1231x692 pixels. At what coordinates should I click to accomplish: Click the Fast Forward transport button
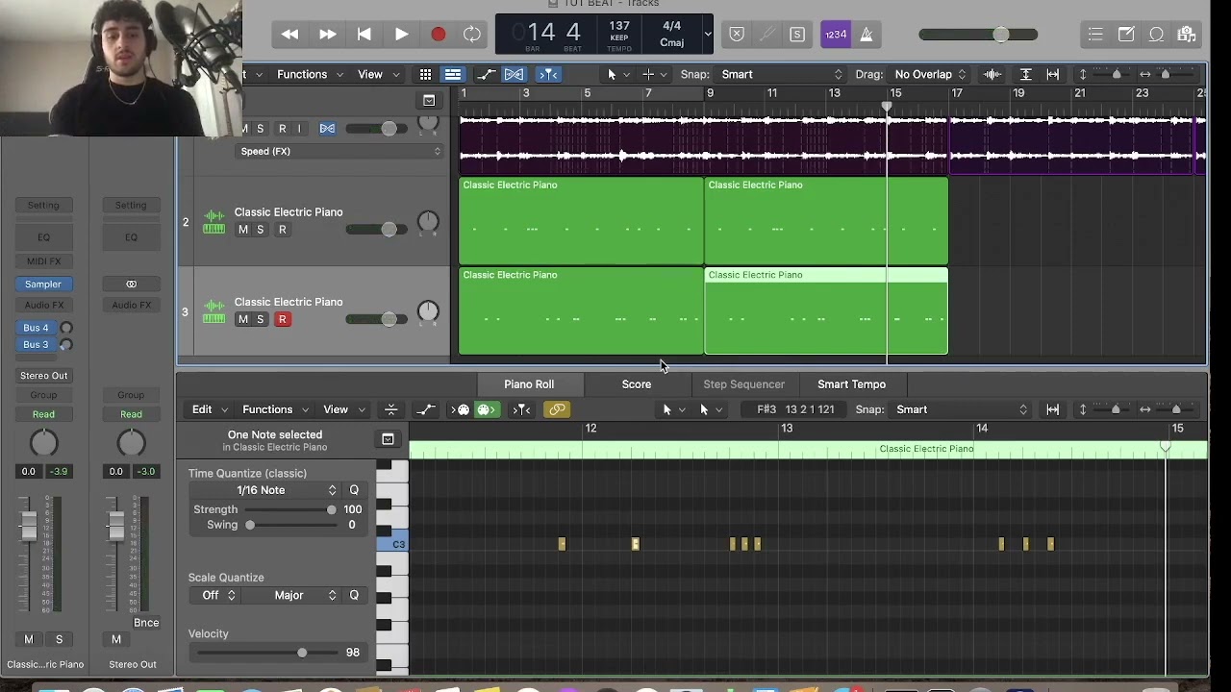click(x=327, y=35)
